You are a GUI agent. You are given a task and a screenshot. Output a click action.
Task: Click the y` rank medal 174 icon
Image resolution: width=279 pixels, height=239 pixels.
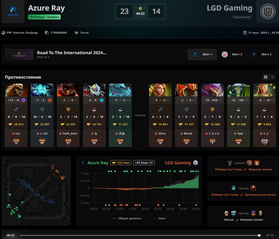click(265, 141)
